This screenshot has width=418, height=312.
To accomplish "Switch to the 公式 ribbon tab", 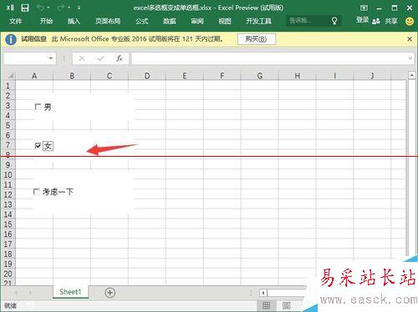I will [x=142, y=21].
